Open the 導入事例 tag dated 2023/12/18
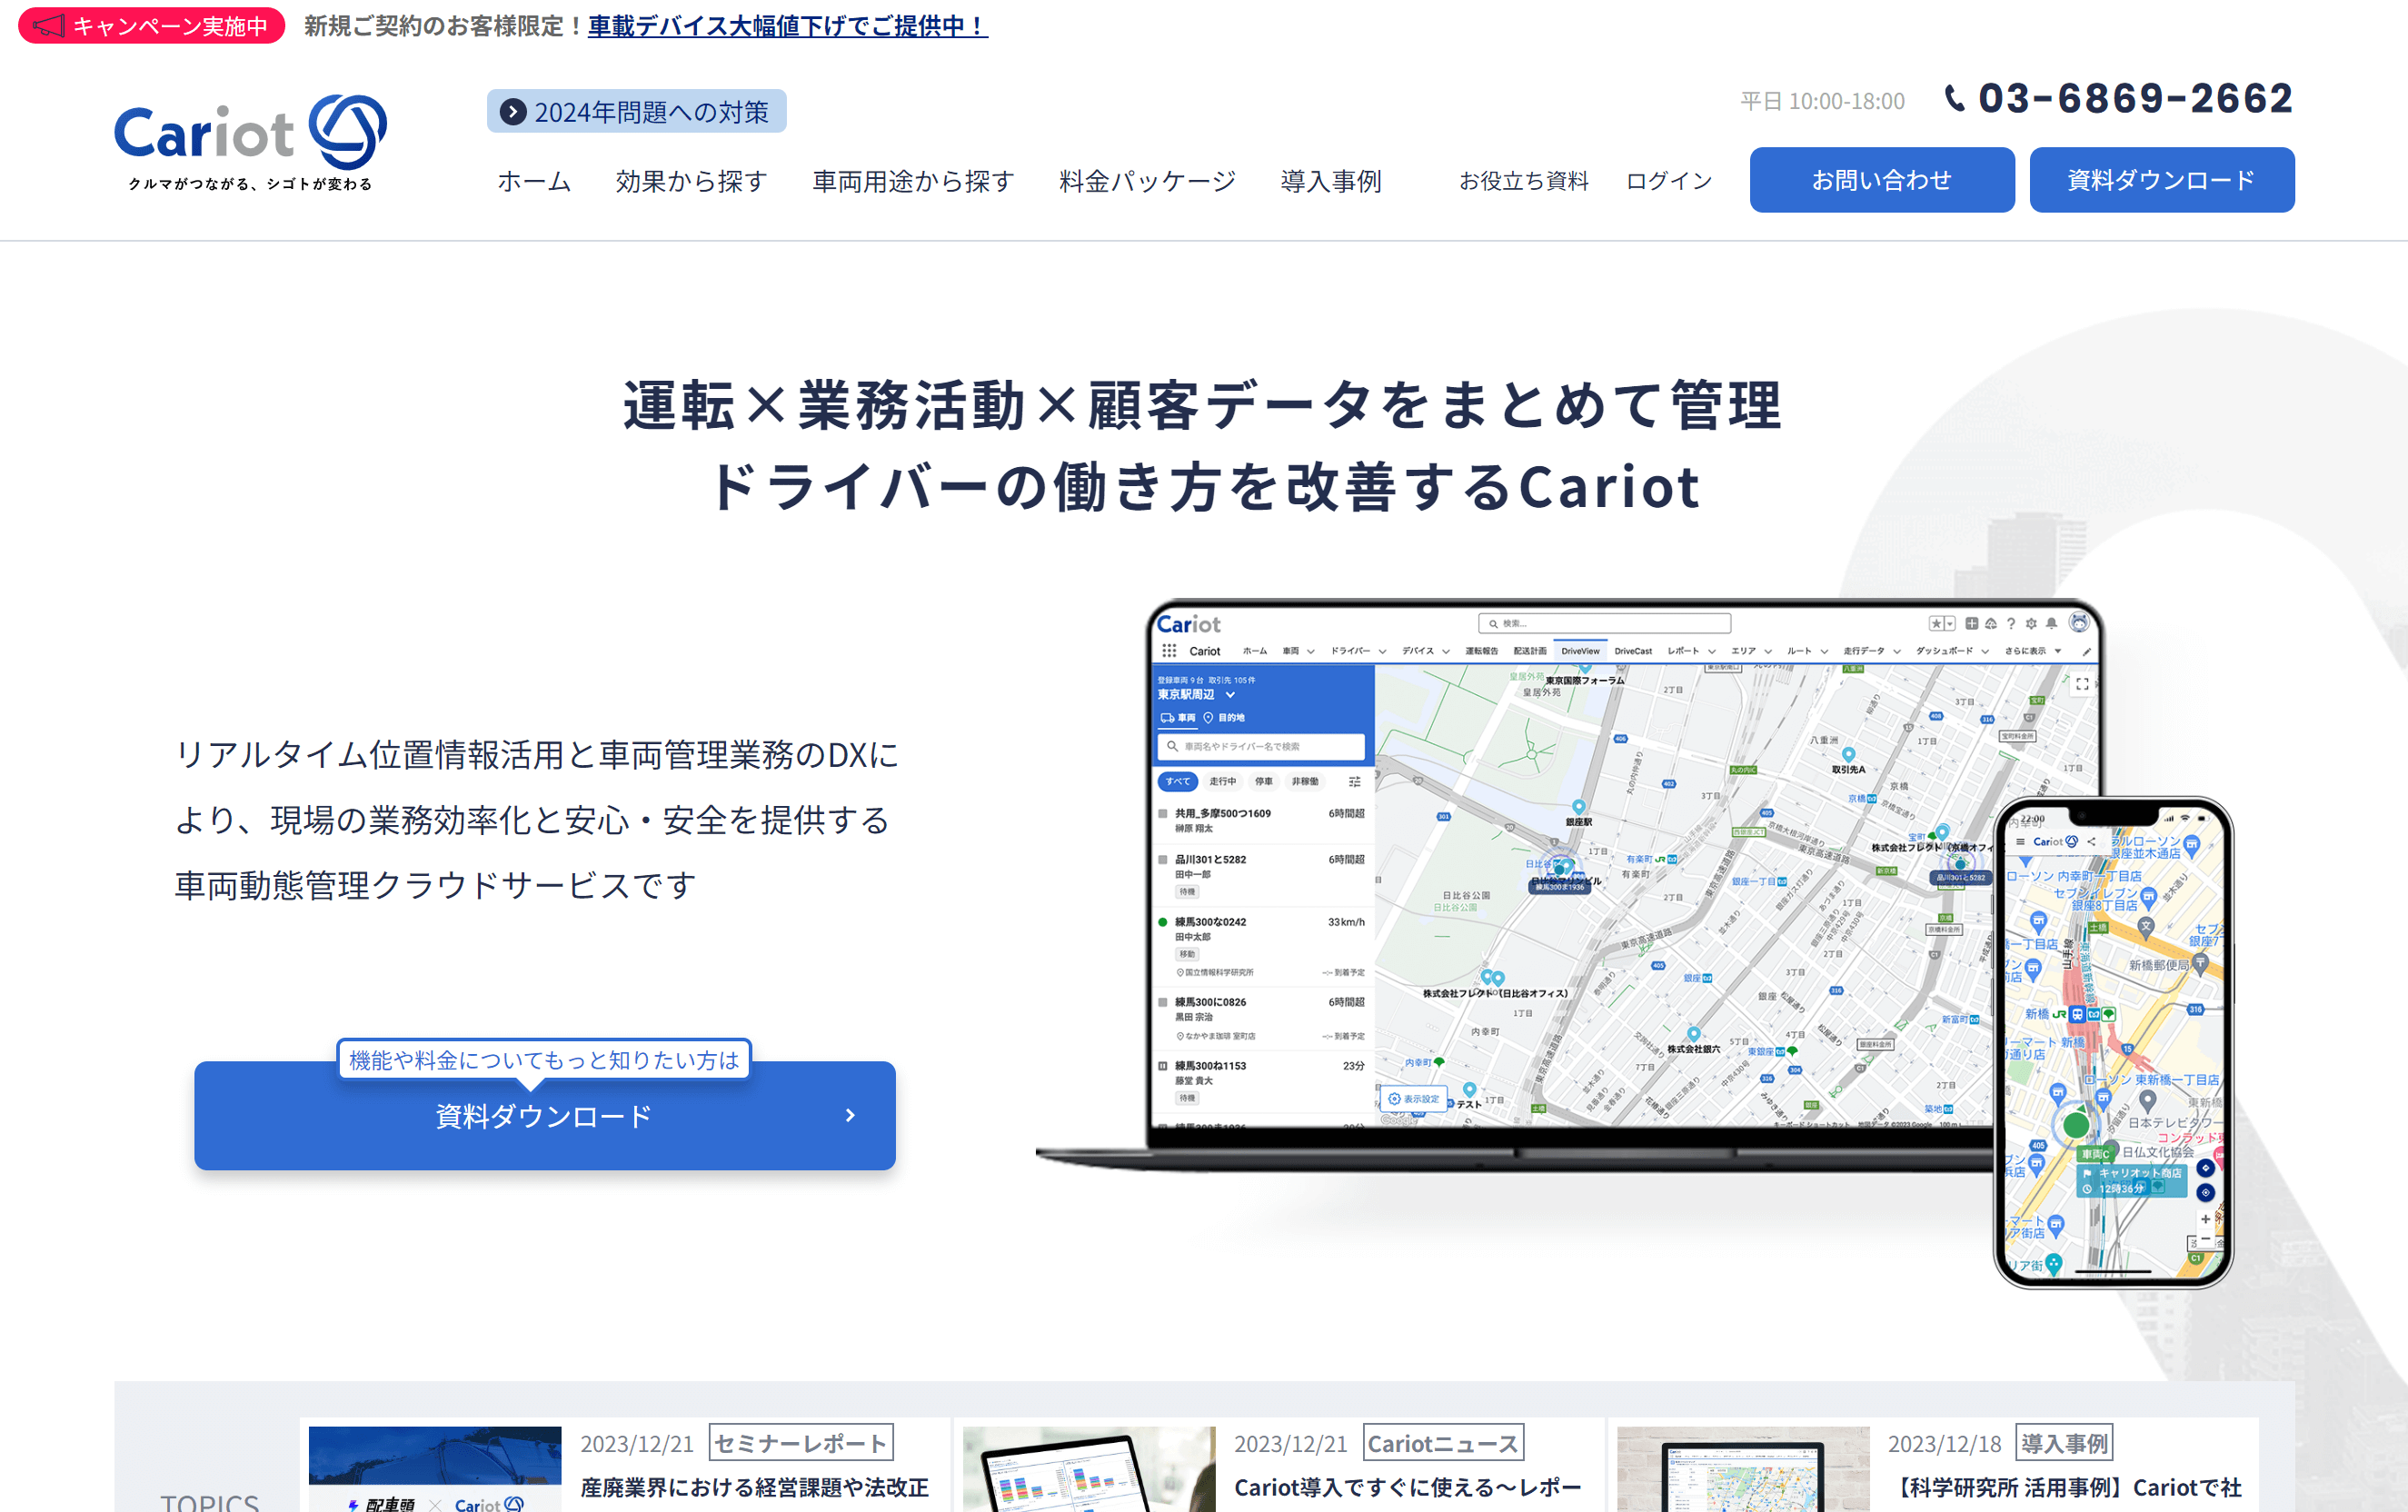The height and width of the screenshot is (1512, 2408). point(2064,1443)
